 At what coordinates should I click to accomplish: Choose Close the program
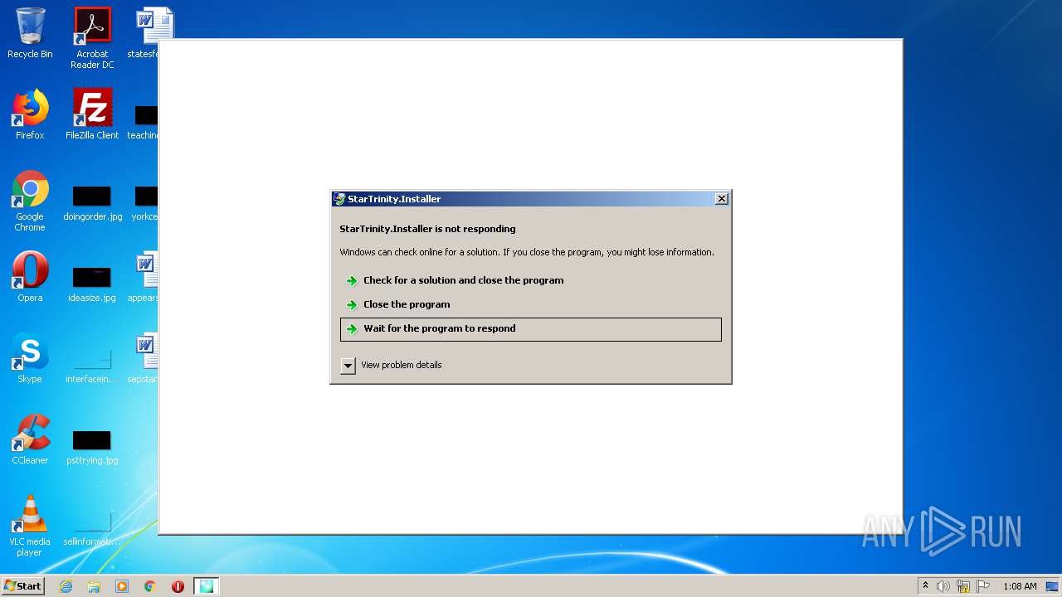[531, 304]
